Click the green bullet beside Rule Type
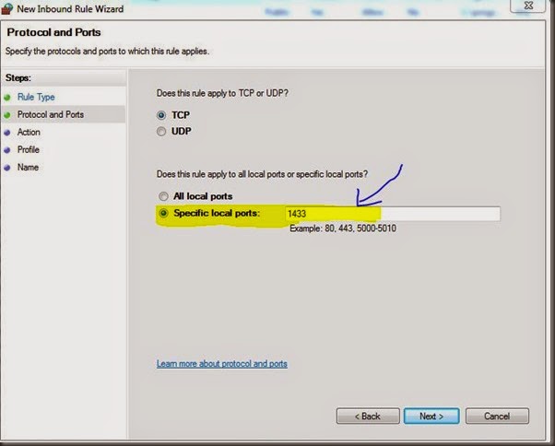Viewport: 555px width, 446px height. coord(7,98)
